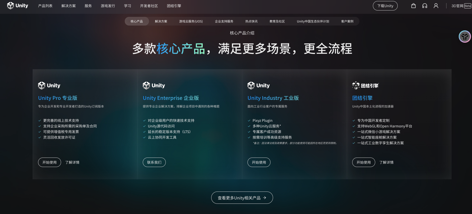Click Unity logo on Unity Industry card

[258, 86]
